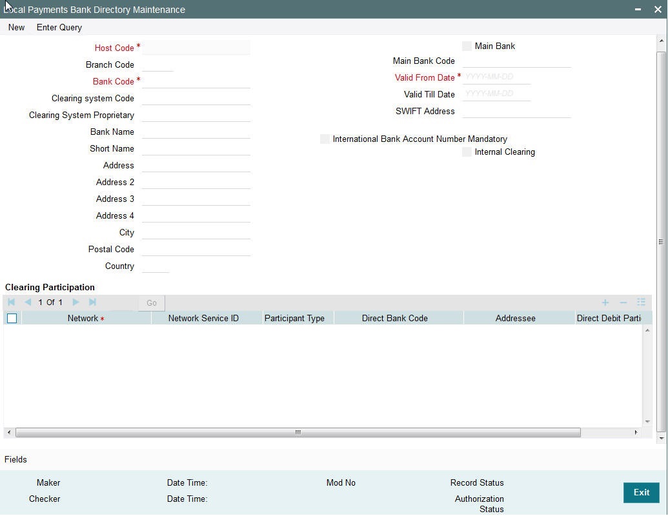Click the Addressee column header
Image resolution: width=668 pixels, height=516 pixels.
tap(520, 318)
